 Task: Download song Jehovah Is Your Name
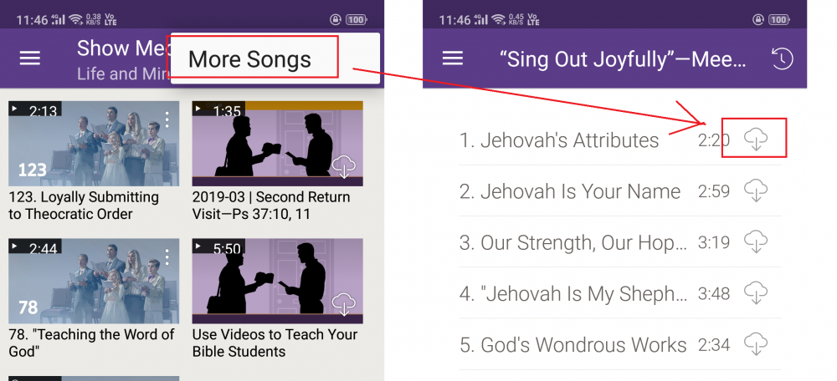pyautogui.click(x=755, y=191)
